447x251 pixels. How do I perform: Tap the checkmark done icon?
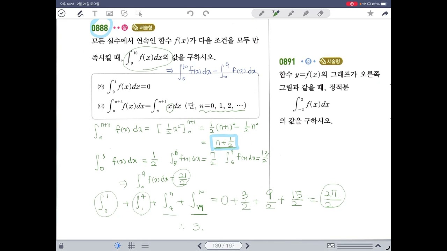[x=61, y=13]
